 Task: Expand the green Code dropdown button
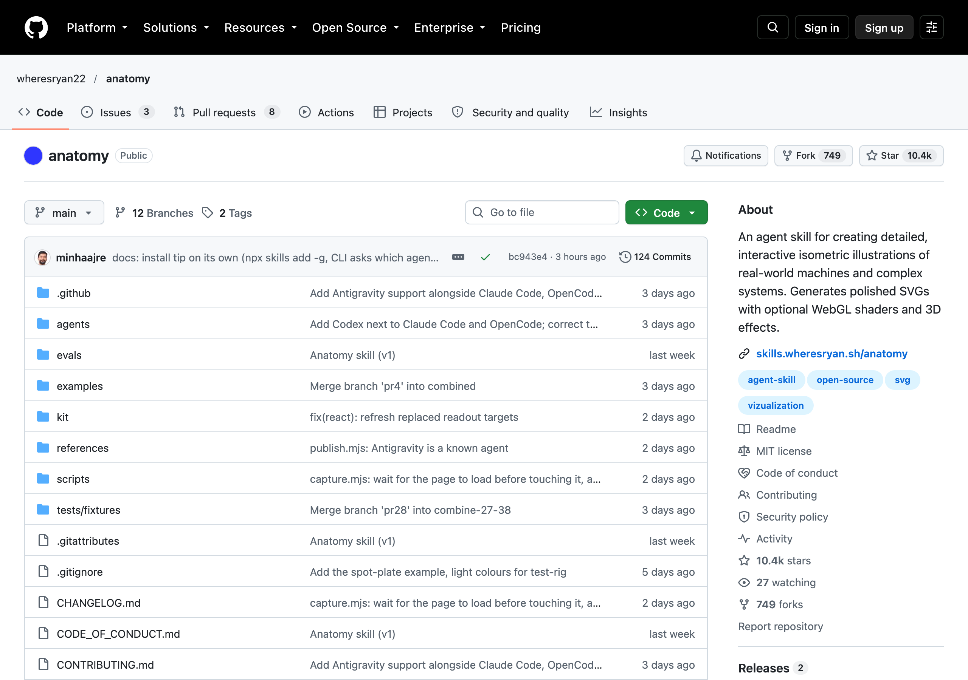coord(666,213)
